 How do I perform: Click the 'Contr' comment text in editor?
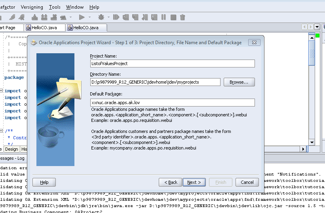coord(20,138)
